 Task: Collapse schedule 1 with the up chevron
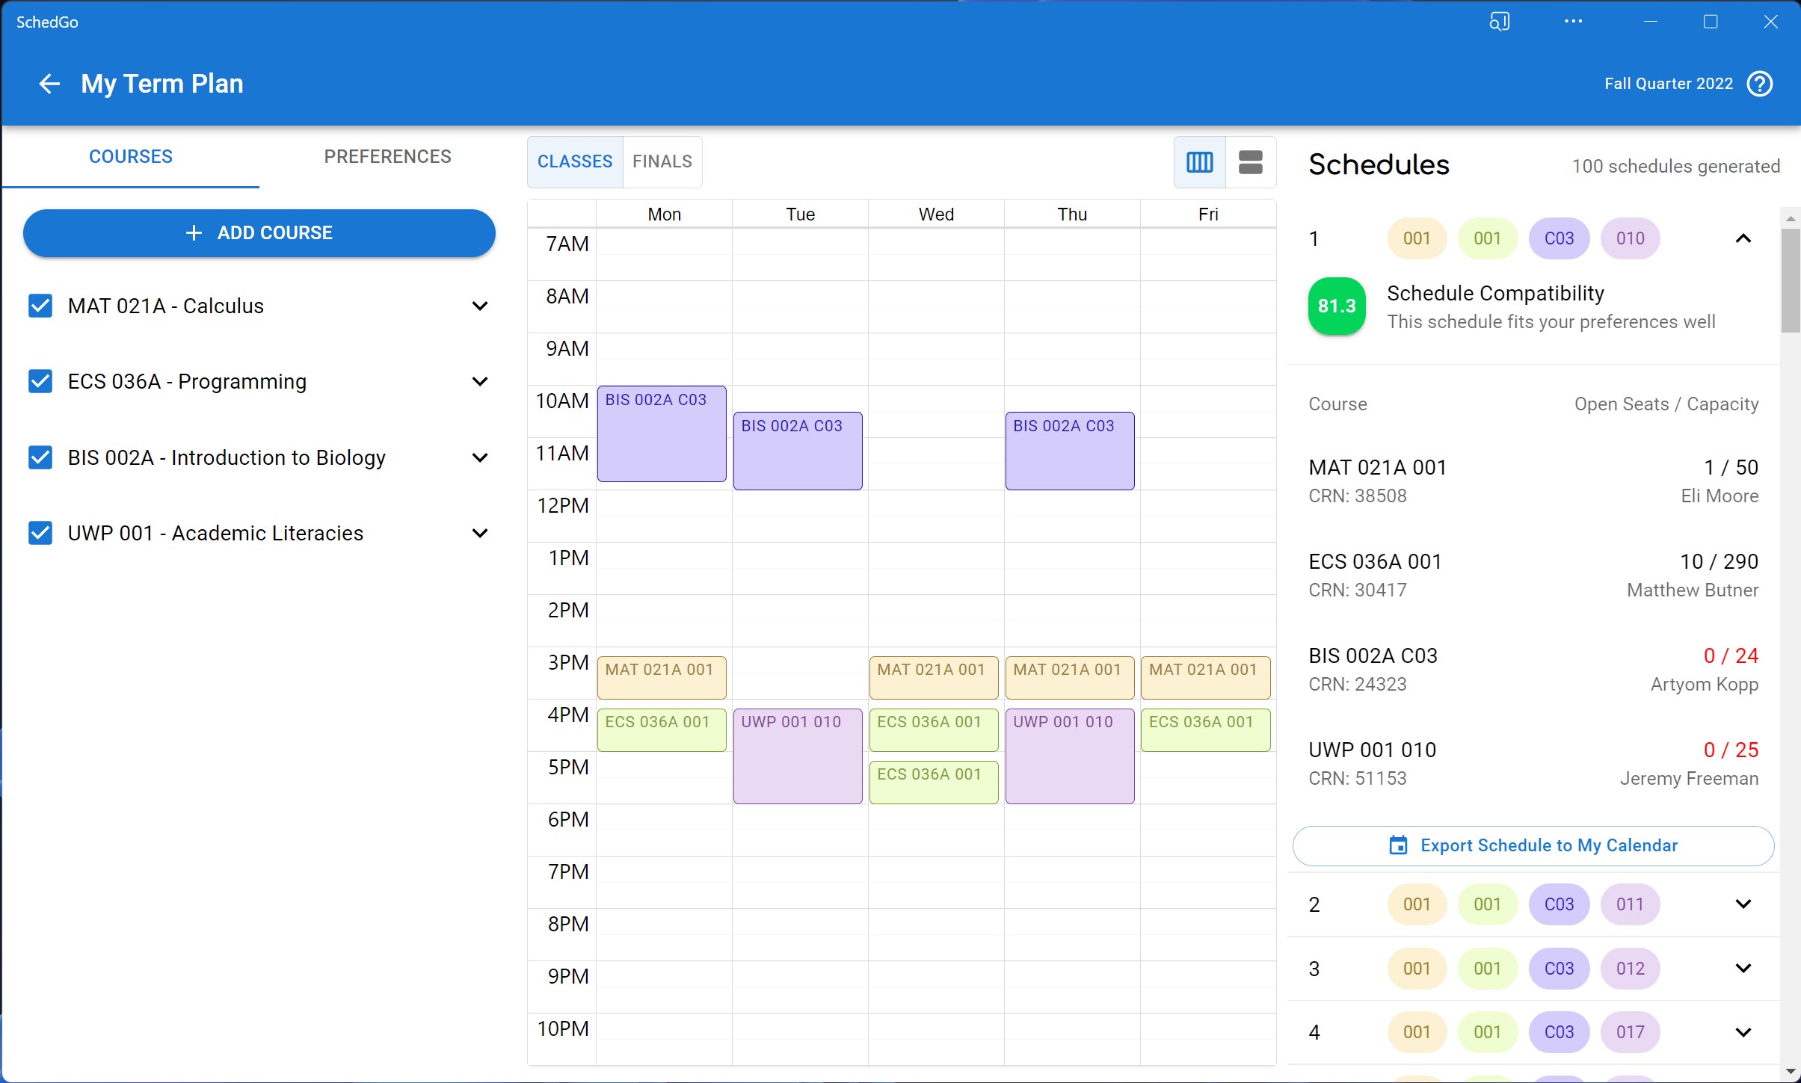[x=1743, y=238]
